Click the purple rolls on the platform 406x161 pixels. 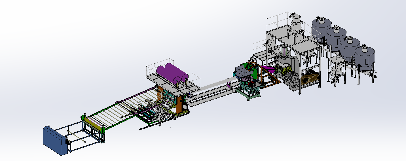click(x=171, y=73)
